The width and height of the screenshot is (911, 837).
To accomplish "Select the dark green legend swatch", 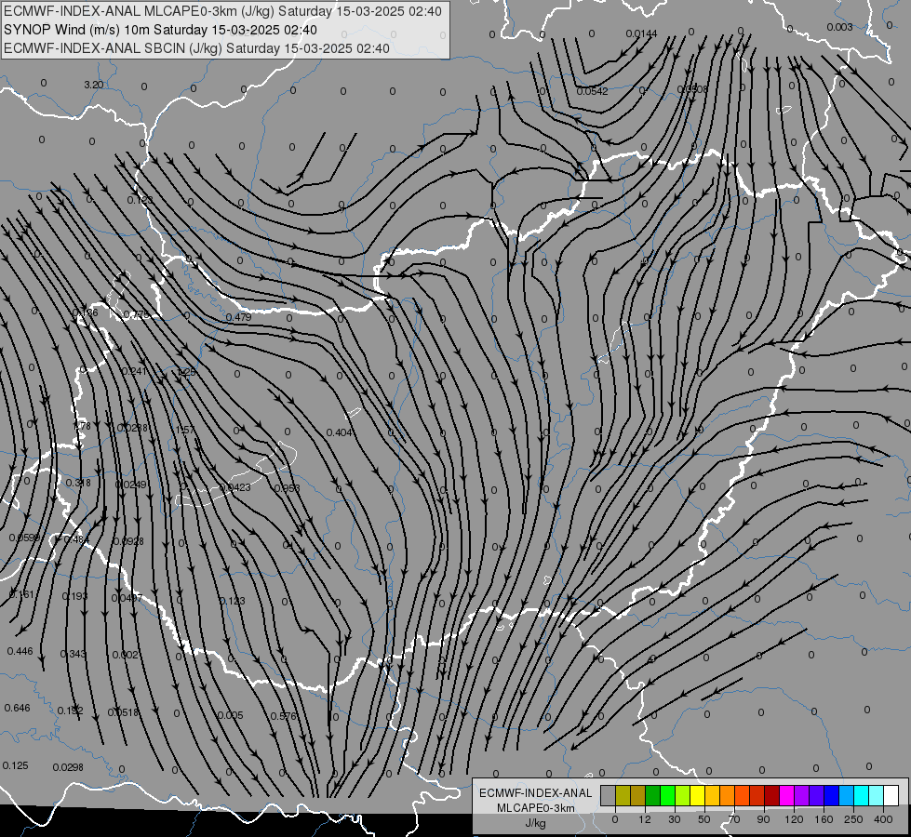I will click(652, 795).
